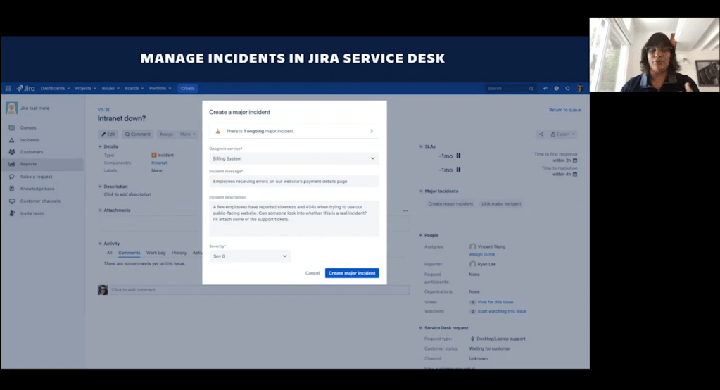
Task: Collapse the SLAs section
Action: [420, 146]
